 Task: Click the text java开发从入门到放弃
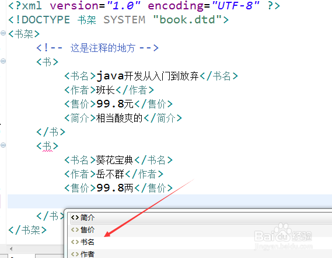[x=148, y=76]
